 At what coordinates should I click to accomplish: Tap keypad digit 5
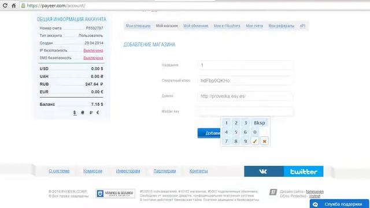click(236, 132)
